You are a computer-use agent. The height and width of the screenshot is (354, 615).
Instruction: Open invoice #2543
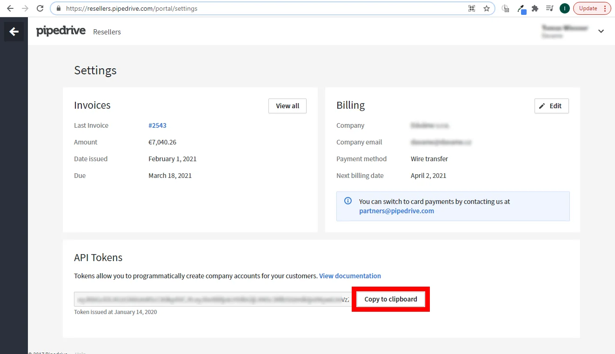pos(157,125)
